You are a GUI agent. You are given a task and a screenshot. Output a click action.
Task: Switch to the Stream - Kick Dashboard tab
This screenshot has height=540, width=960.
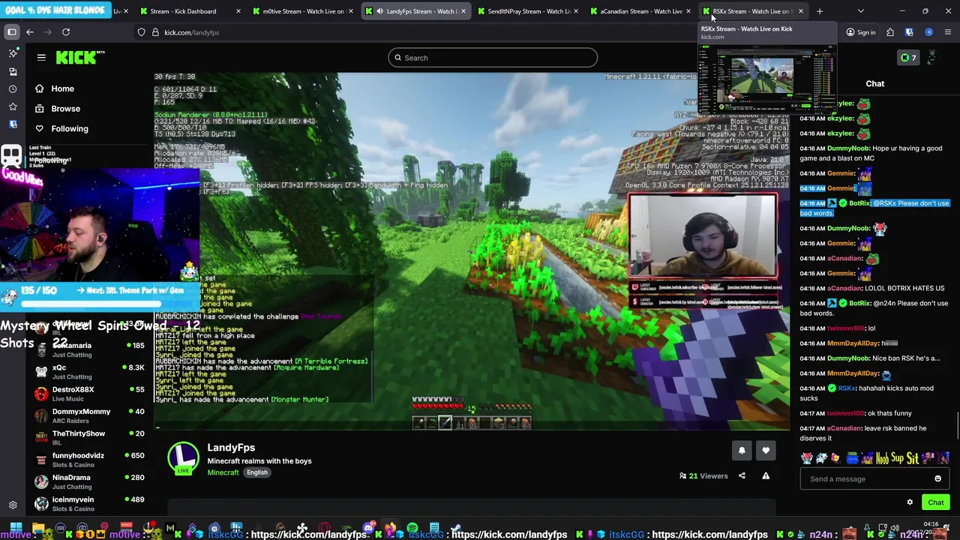(x=189, y=11)
